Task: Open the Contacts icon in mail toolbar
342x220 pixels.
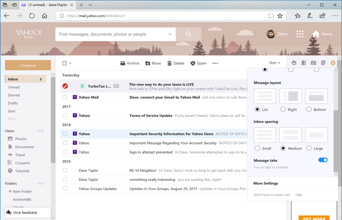Action: (304, 63)
